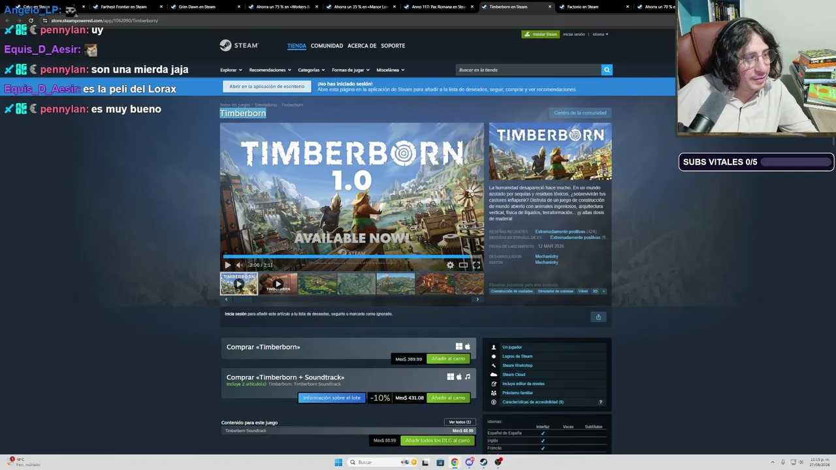Open video settings gear icon
836x470 pixels.
click(x=450, y=265)
